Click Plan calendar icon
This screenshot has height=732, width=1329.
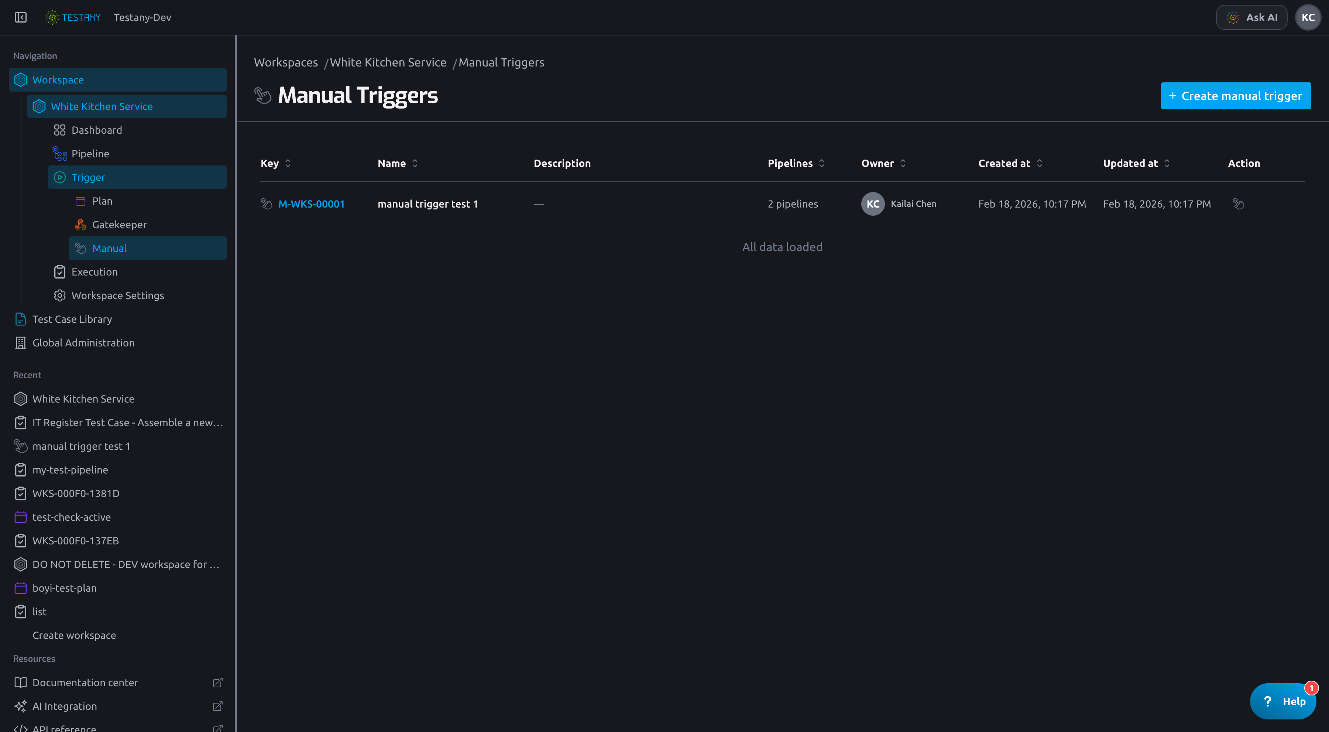coord(80,201)
